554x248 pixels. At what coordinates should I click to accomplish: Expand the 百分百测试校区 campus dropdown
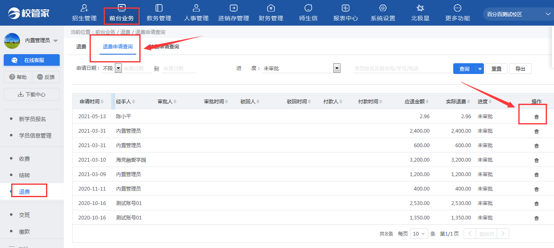coord(518,14)
